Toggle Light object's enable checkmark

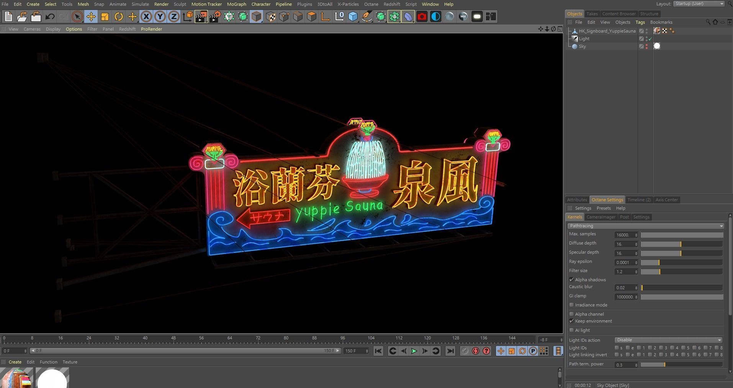(650, 39)
